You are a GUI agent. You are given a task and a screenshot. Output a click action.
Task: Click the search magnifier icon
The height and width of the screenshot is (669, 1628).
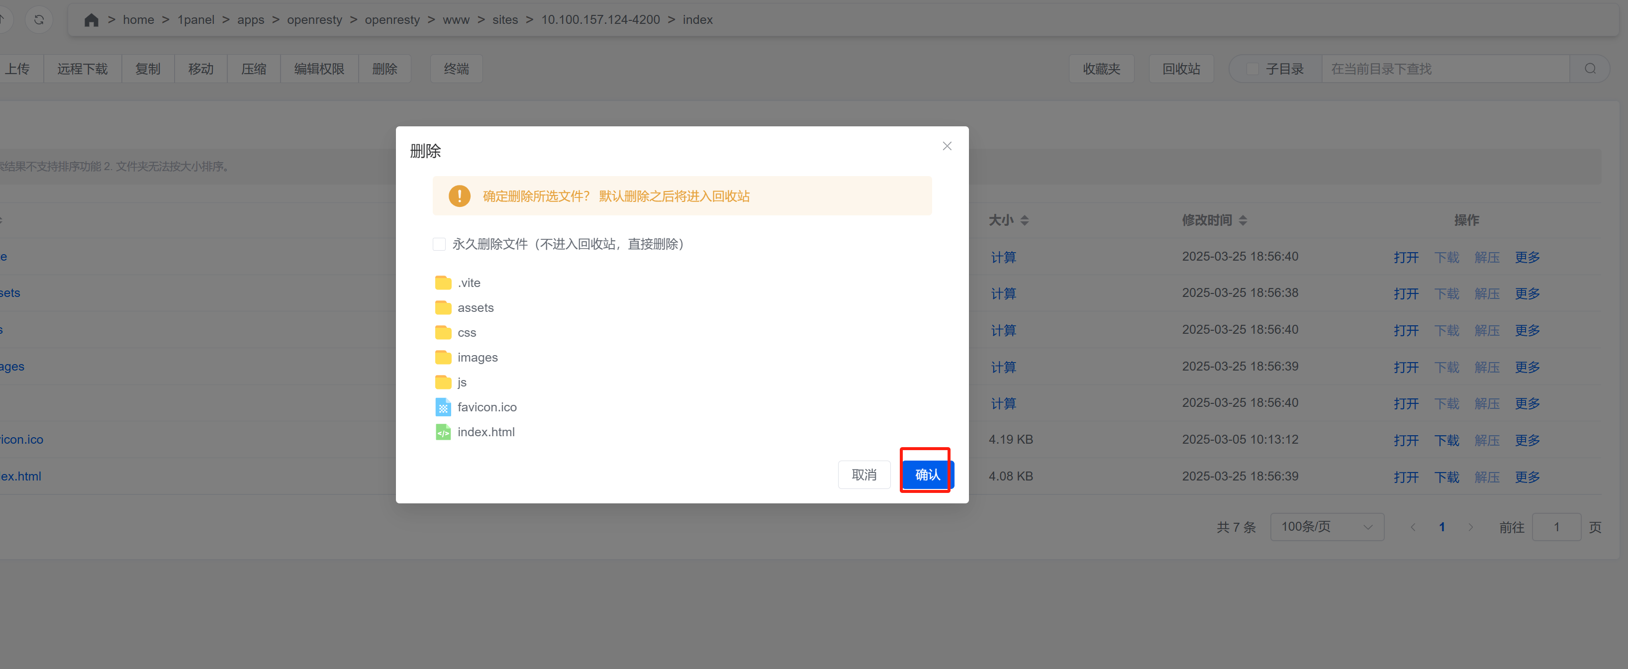pos(1590,69)
